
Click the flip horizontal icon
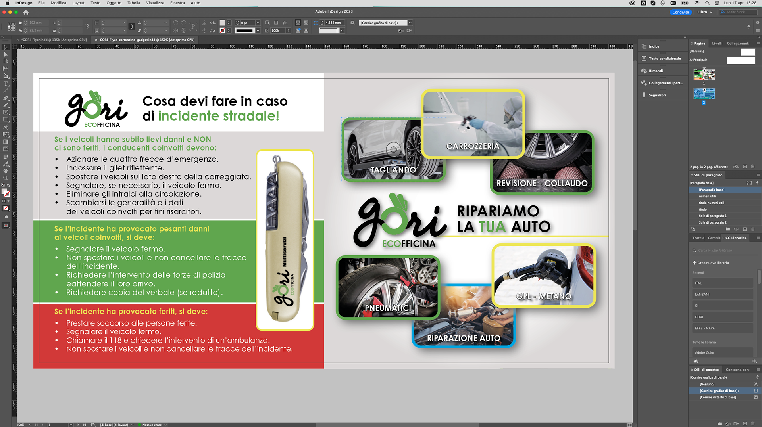[175, 31]
